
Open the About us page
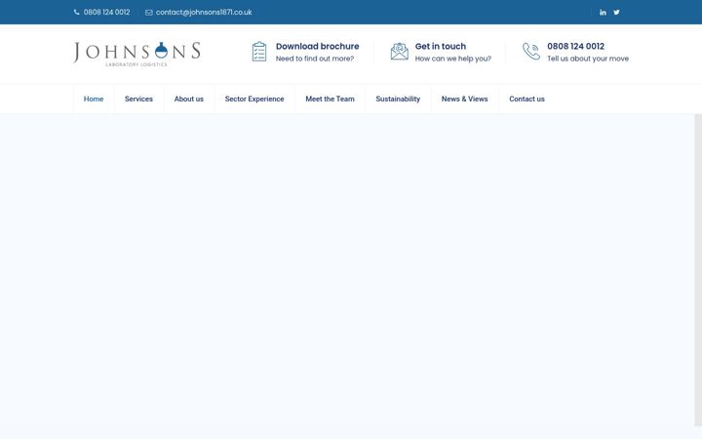point(189,99)
